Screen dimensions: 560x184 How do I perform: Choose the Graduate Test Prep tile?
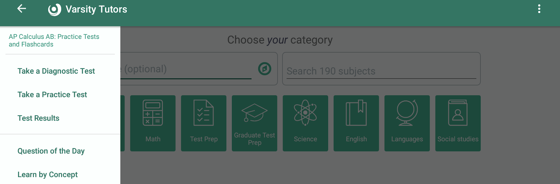[254, 123]
